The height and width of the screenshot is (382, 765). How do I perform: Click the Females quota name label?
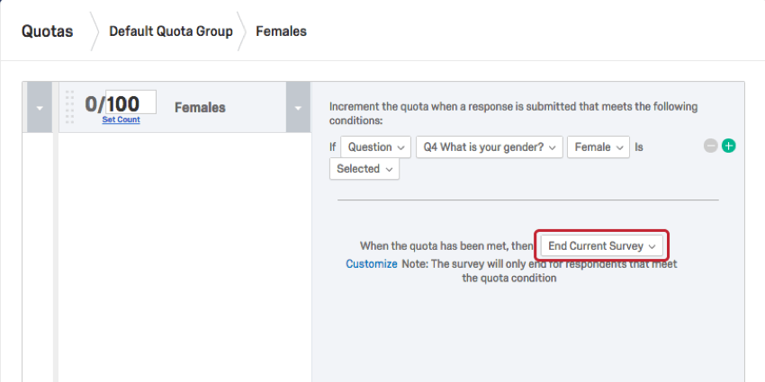(x=200, y=108)
